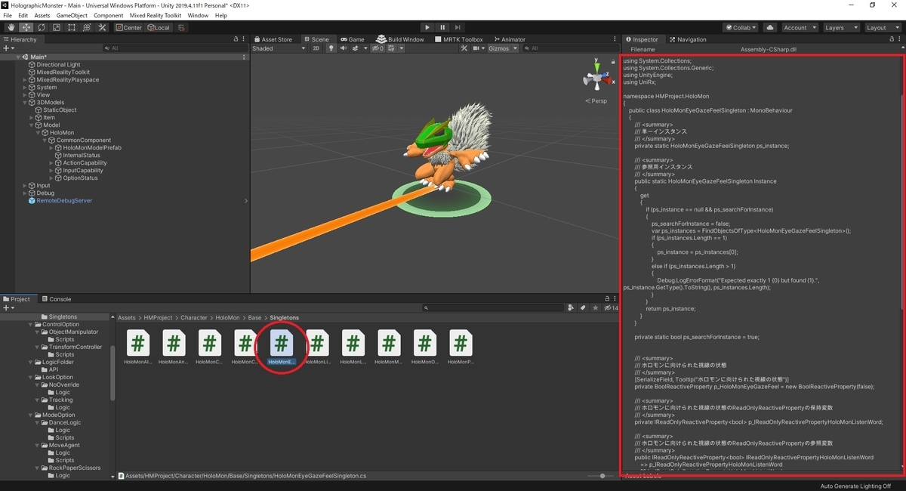The width and height of the screenshot is (906, 491).
Task: Select the HoloMonEyeGazeFeel script asset
Action: (281, 347)
